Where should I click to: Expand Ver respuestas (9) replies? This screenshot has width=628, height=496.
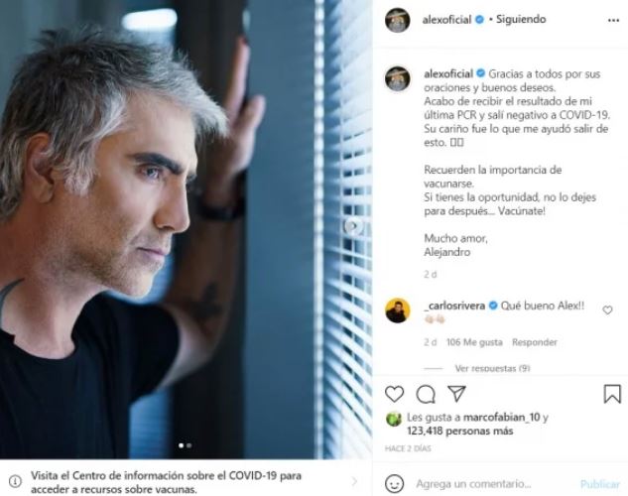(x=492, y=368)
